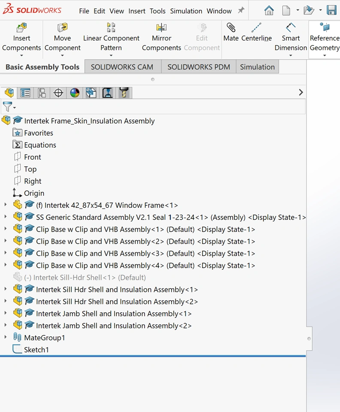Click the Linear Component Pattern icon

click(111, 27)
